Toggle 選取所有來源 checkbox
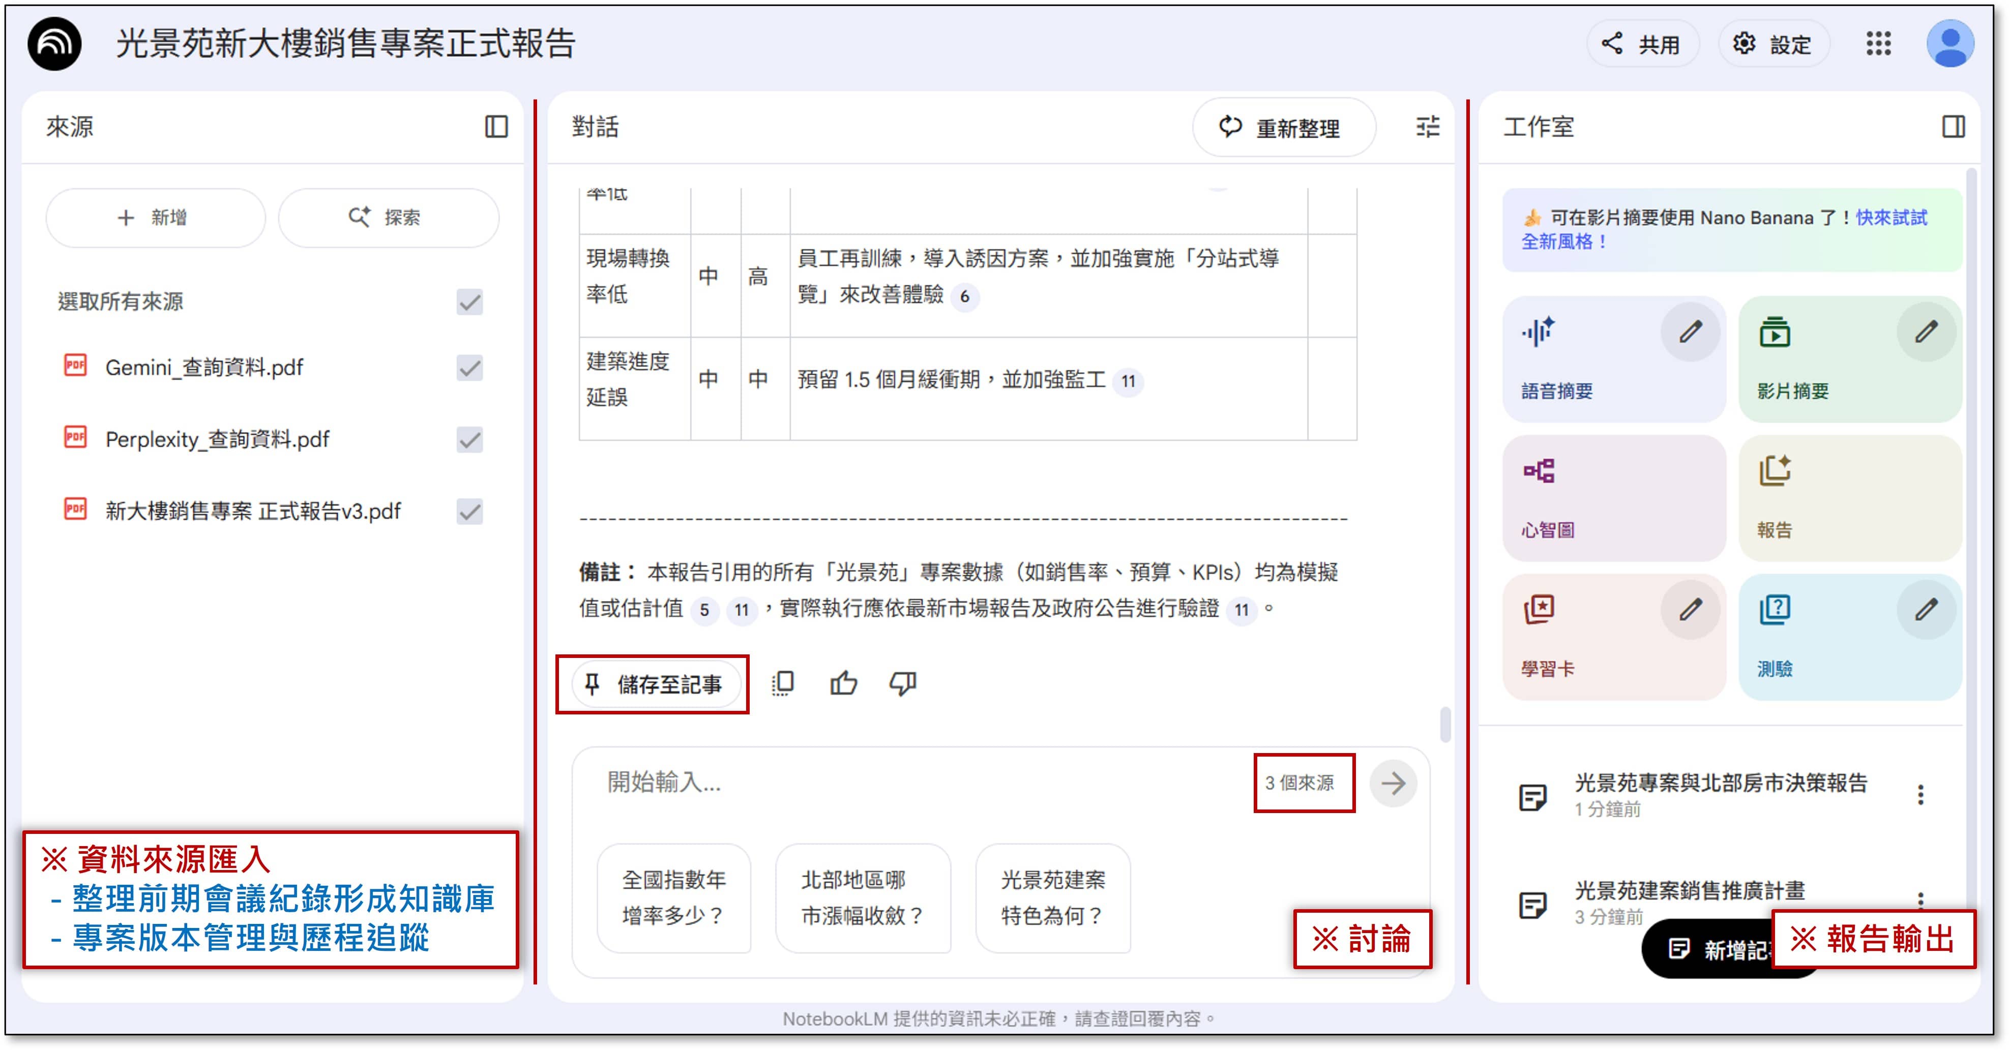The image size is (2009, 1050). click(x=469, y=302)
